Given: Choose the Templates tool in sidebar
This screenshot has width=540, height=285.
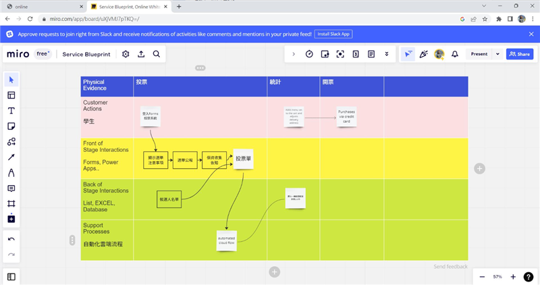Looking at the screenshot, I should [11, 95].
